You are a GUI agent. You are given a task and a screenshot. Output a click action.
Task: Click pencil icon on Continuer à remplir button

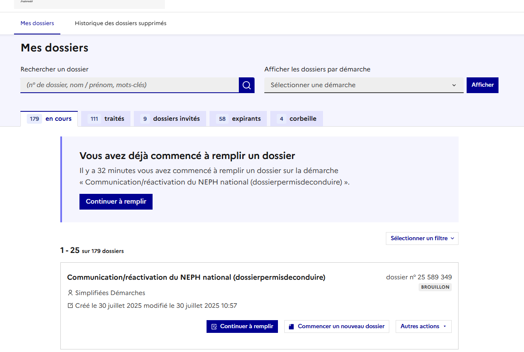214,326
